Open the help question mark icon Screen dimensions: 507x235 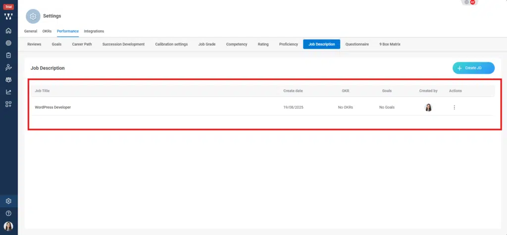9,213
